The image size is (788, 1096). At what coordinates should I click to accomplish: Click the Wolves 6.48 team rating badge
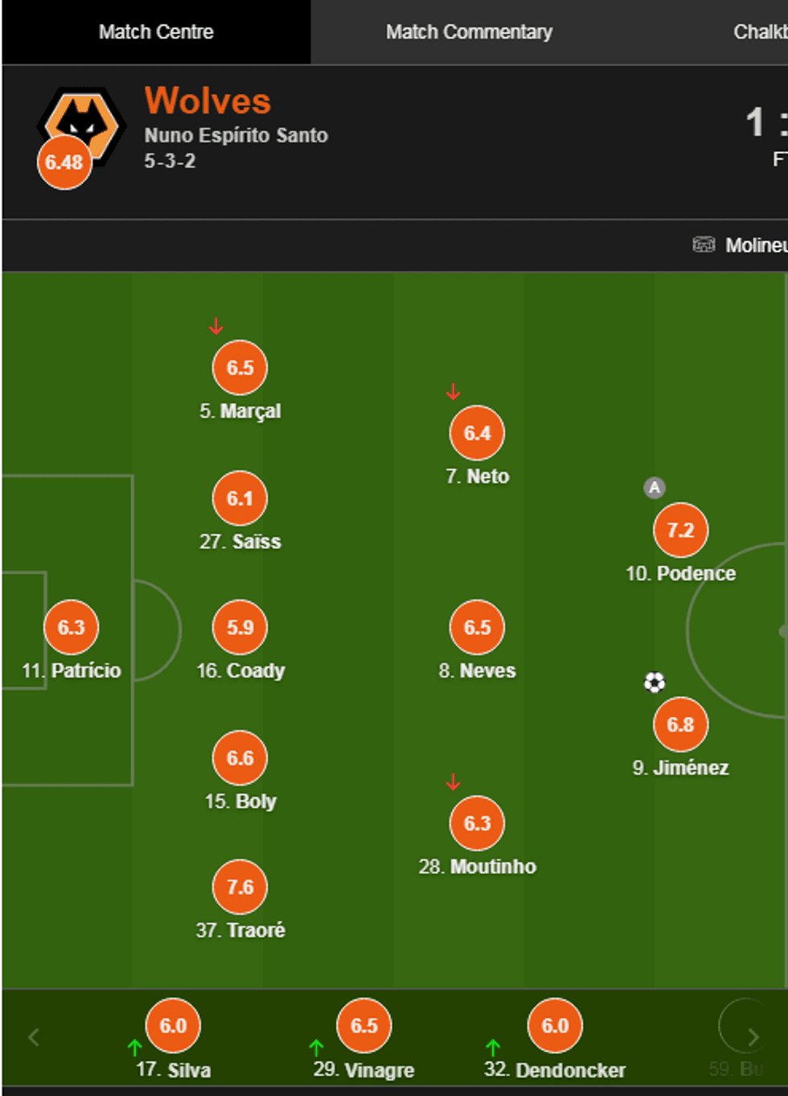(64, 163)
